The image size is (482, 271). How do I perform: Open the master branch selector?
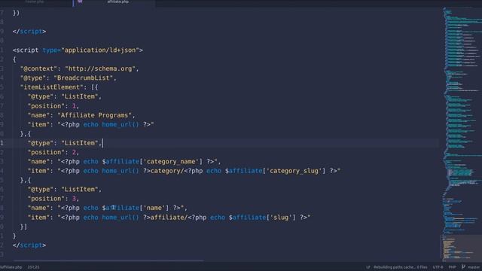[x=474, y=267]
